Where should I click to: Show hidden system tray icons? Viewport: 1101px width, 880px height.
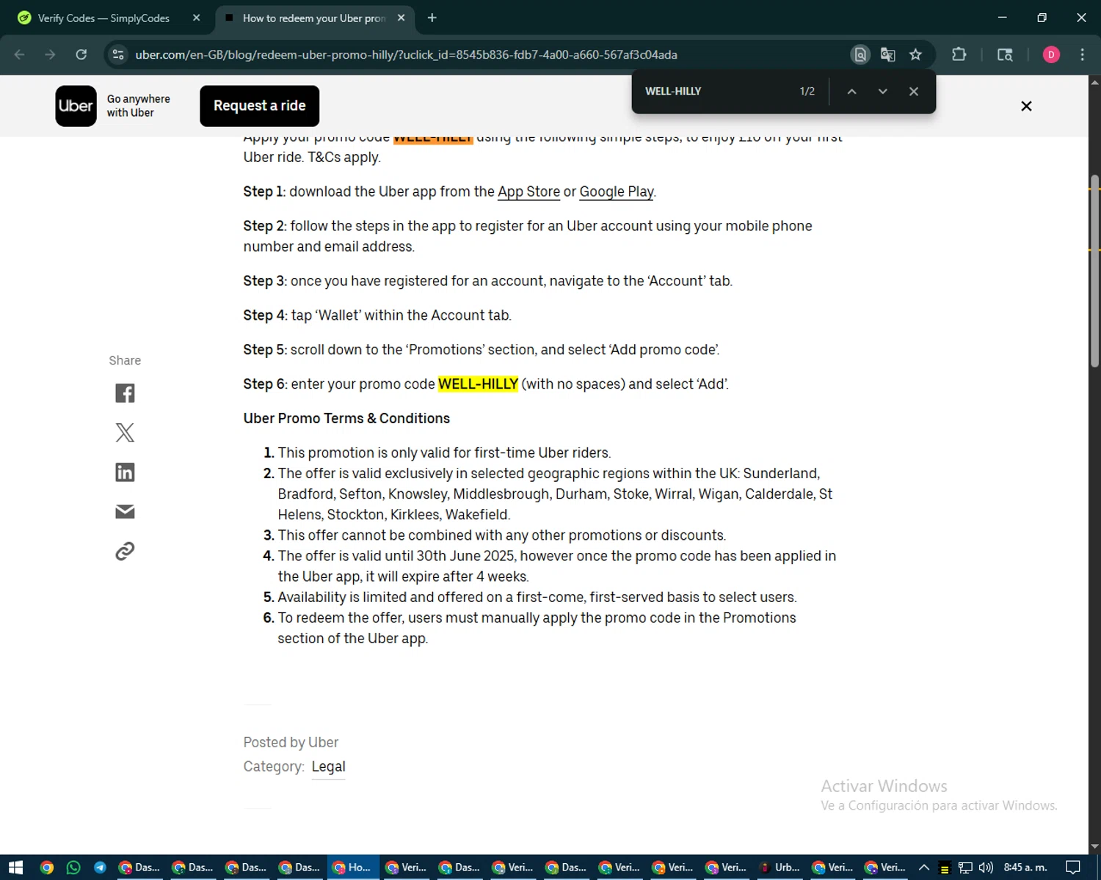pos(924,868)
